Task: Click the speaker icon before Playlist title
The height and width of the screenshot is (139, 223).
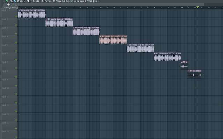Action: (x=42, y=1)
